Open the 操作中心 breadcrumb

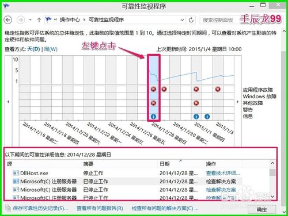pos(70,20)
